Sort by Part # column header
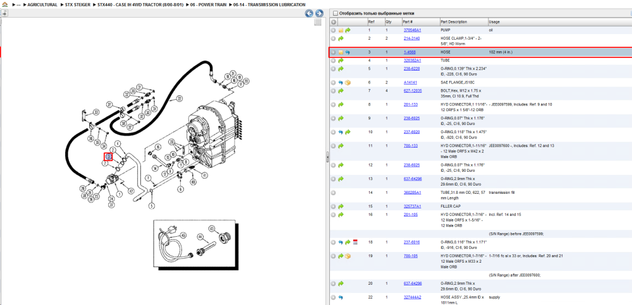632x305 pixels. click(x=420, y=21)
